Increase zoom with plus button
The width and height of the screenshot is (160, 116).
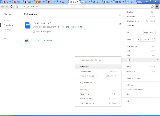point(148,39)
